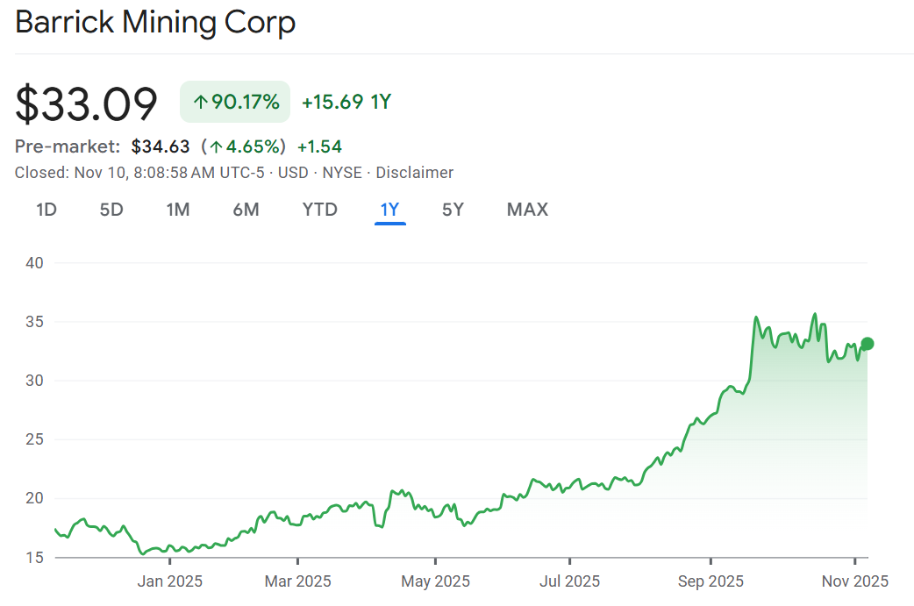This screenshot has width=914, height=606.
Task: Display the MAX price history
Action: 527,210
